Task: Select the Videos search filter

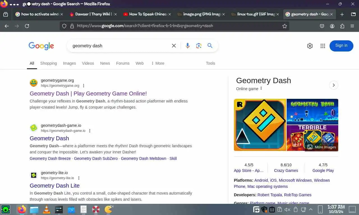Action: coord(88,63)
